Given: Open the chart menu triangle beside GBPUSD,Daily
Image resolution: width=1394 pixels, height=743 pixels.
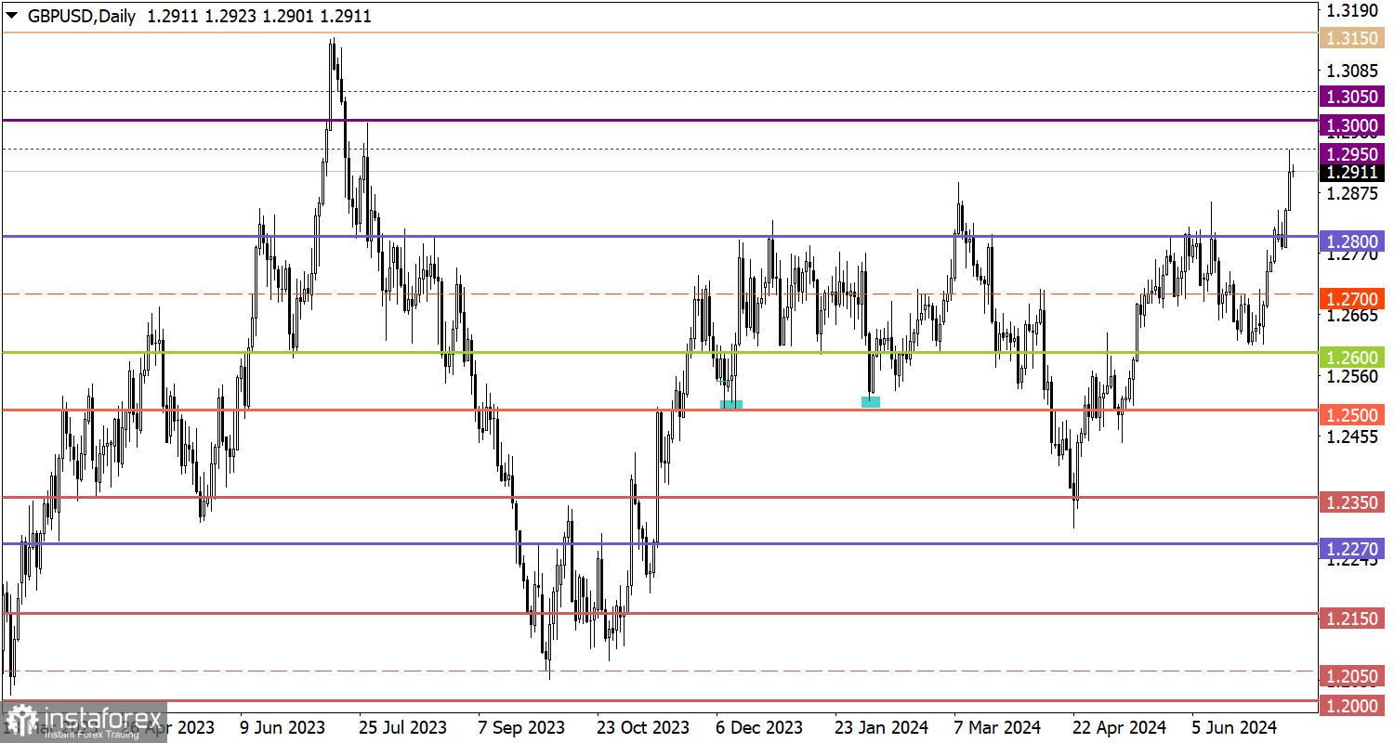Looking at the screenshot, I should (11, 17).
